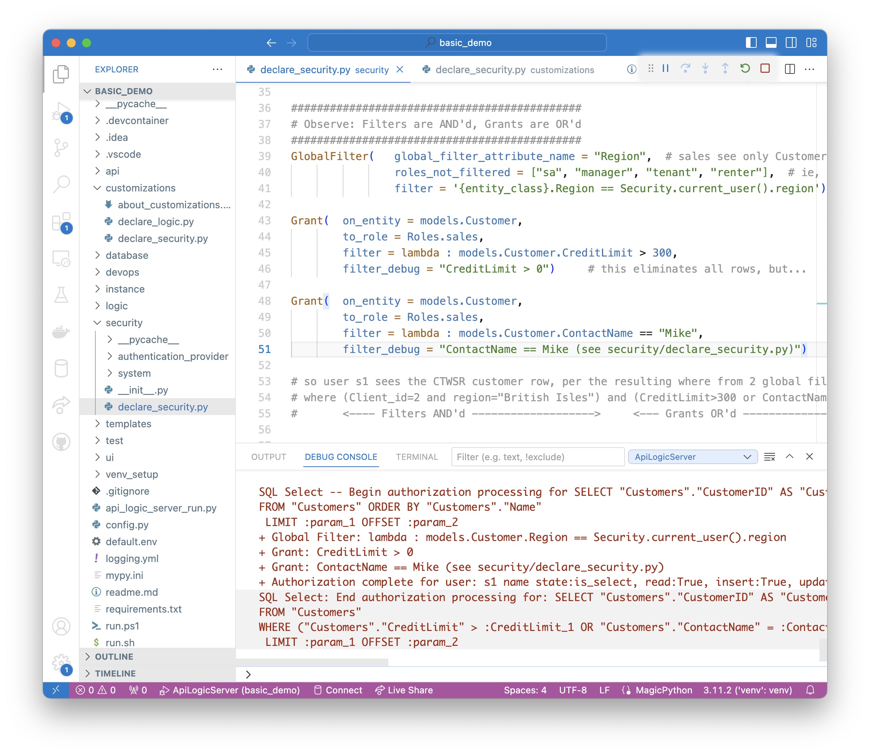This screenshot has width=870, height=755.
Task: Open the Search view
Action: point(61,184)
